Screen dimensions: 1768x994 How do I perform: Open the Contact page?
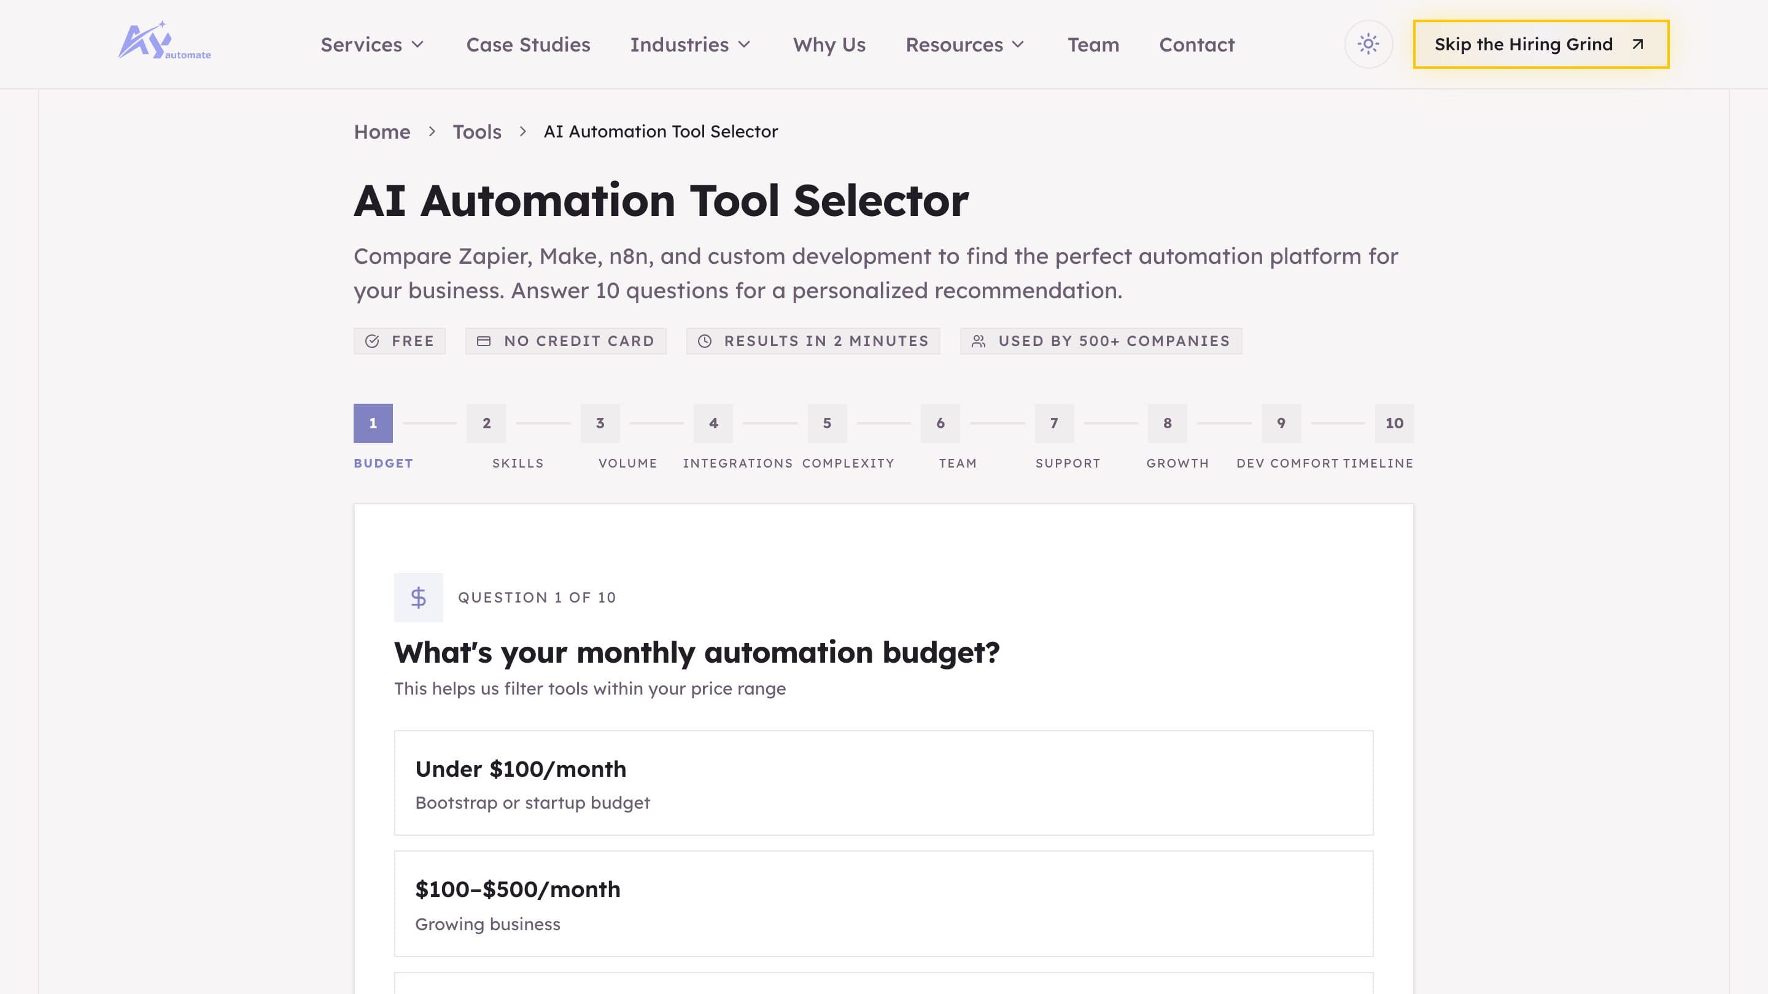pos(1196,45)
